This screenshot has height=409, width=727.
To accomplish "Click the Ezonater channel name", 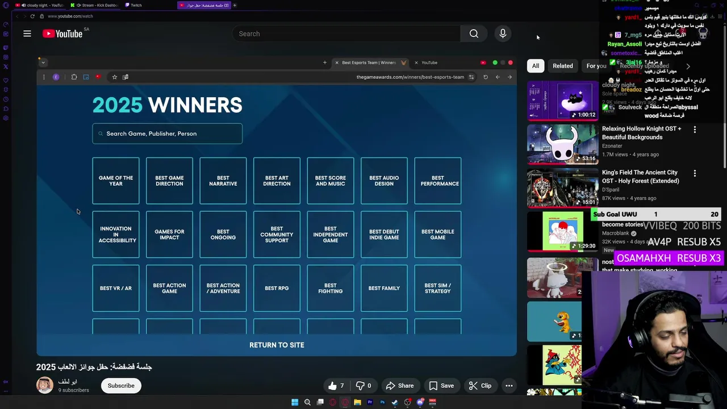I will point(612,146).
